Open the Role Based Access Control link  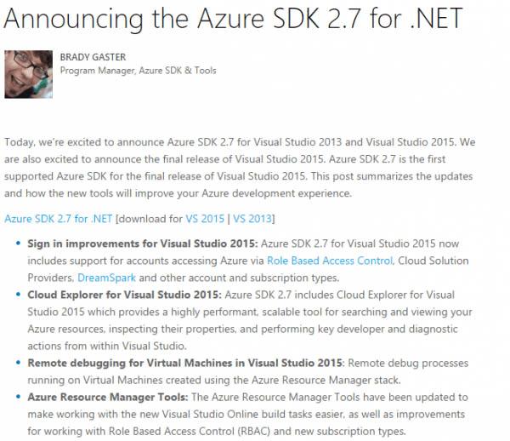[330, 261]
